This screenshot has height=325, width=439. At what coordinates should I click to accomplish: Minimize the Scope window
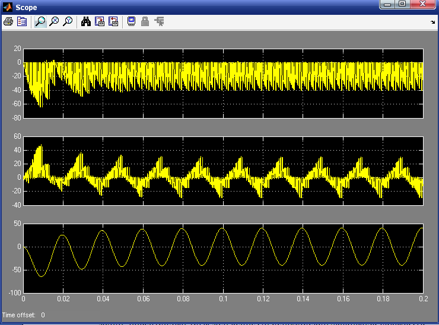[x=387, y=4]
